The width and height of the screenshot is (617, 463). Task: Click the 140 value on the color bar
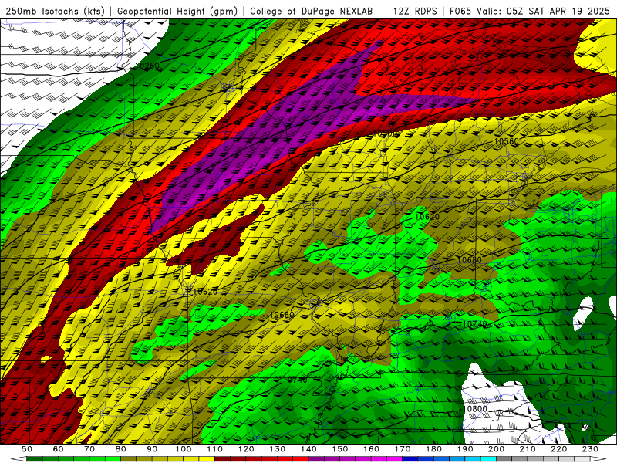coord(308,449)
